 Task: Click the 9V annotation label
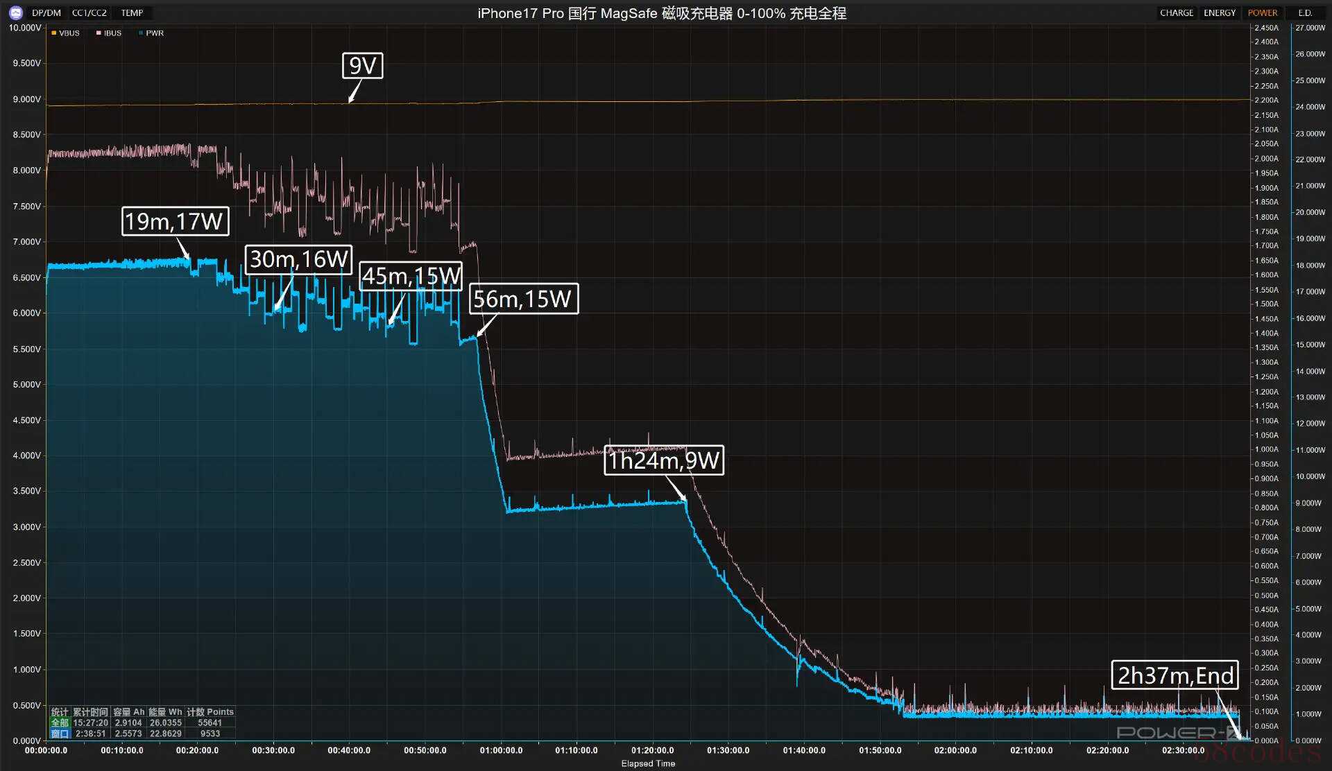point(362,66)
